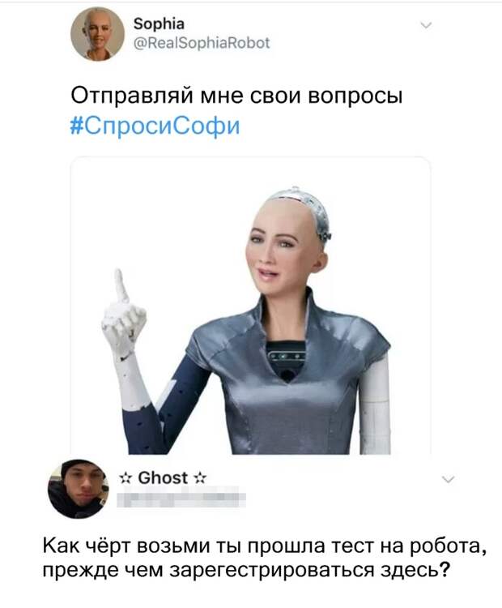
Task: Click the Sophia display name
Action: pos(159,24)
